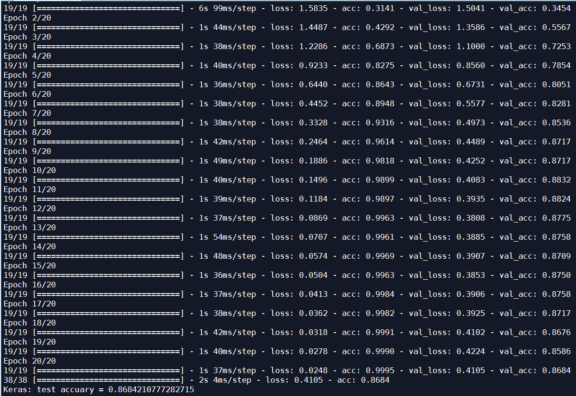Click the val_acc value 0.8832
576x396 pixels.
coord(556,180)
